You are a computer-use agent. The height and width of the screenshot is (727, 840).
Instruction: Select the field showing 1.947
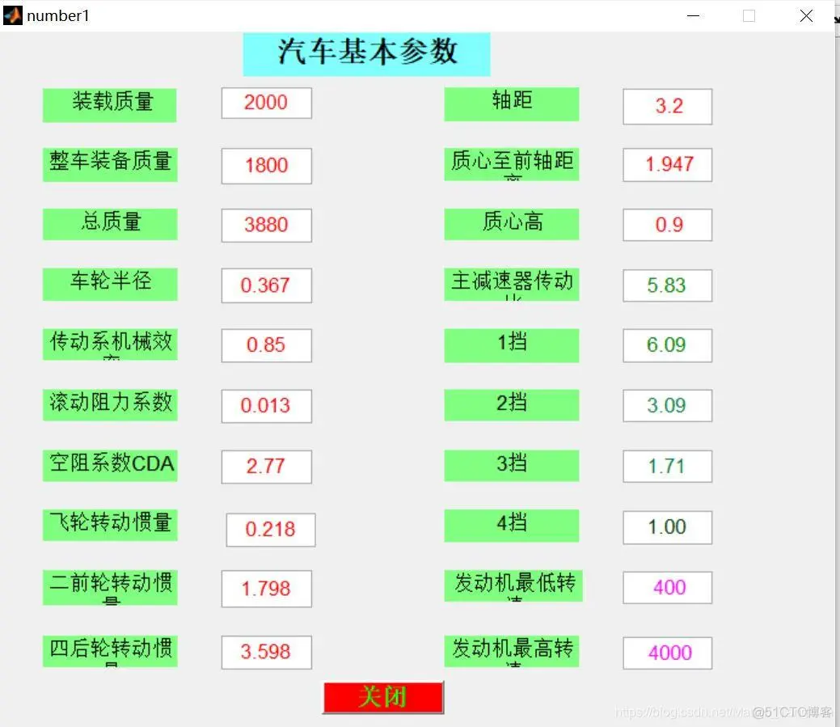(668, 164)
